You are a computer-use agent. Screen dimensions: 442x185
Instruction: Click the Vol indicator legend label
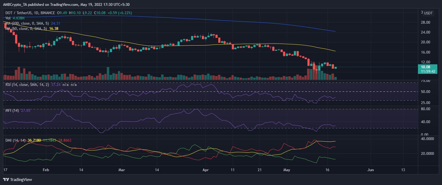click(8, 18)
